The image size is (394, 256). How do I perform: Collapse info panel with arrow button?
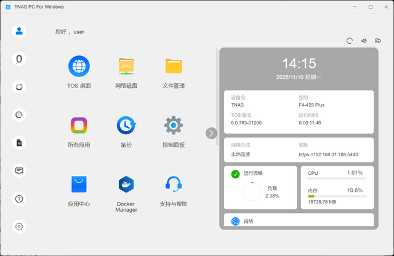pyautogui.click(x=211, y=133)
